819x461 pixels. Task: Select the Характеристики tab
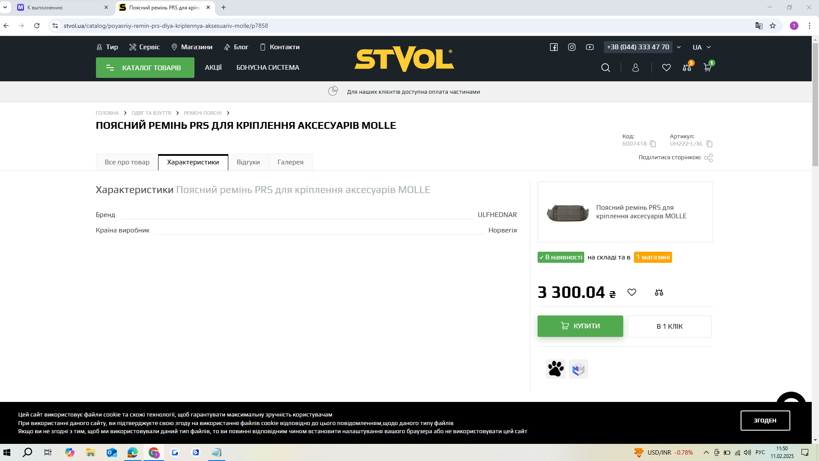(193, 162)
